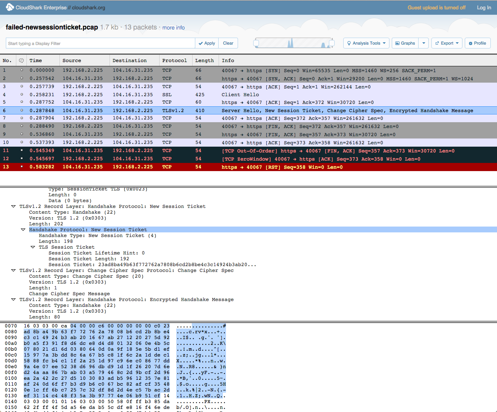
Task: Open the dropdown arrow next to Graphs
Action: [424, 43]
